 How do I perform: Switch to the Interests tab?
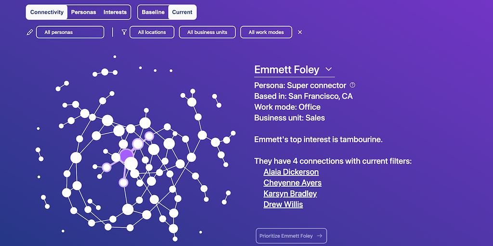[x=115, y=12]
